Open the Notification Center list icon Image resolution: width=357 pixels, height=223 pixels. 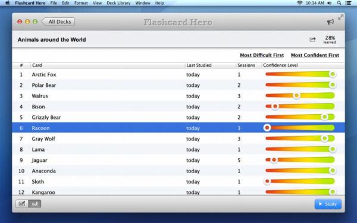[348, 3]
